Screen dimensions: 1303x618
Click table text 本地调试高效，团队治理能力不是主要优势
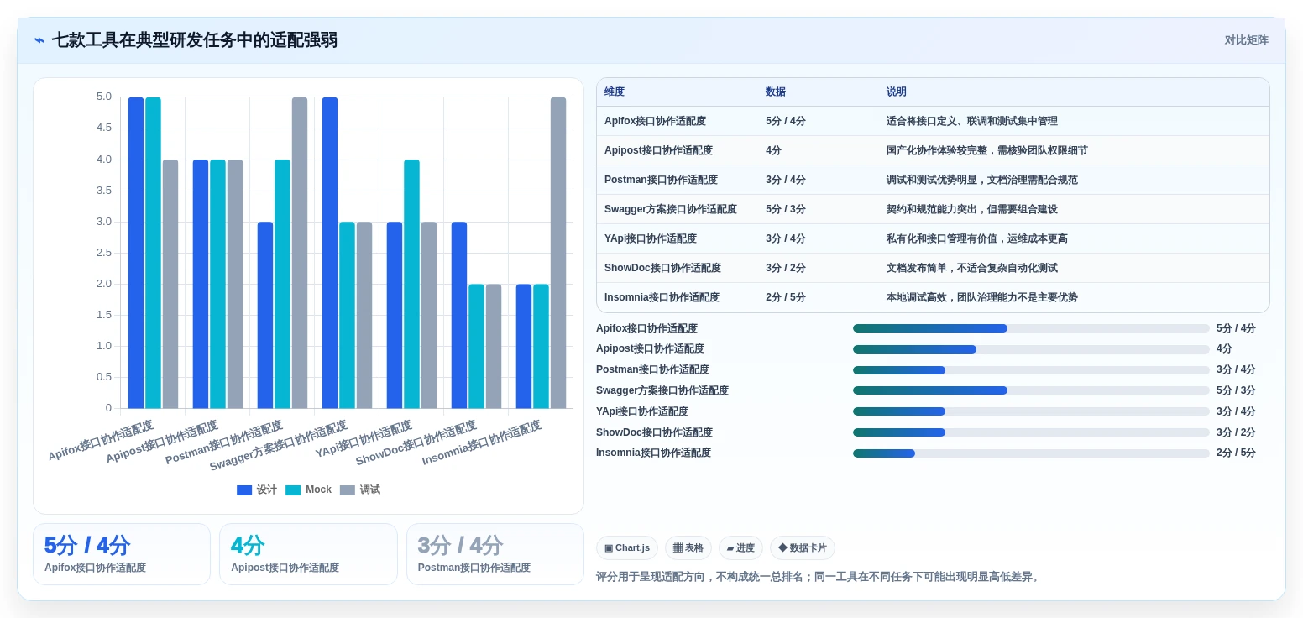[x=982, y=297]
